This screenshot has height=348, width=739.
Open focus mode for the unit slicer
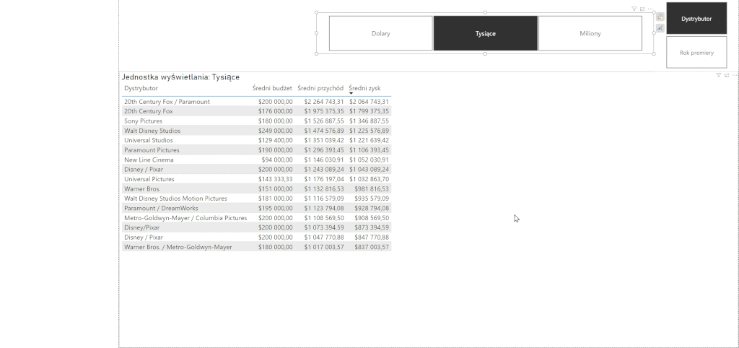point(642,9)
